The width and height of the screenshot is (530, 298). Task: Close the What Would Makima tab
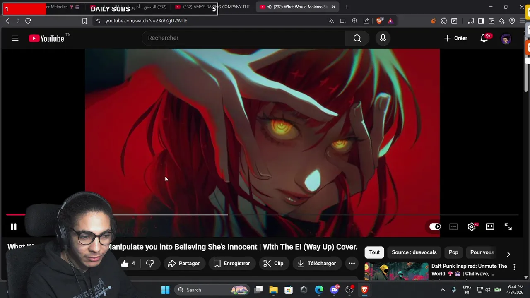click(334, 7)
